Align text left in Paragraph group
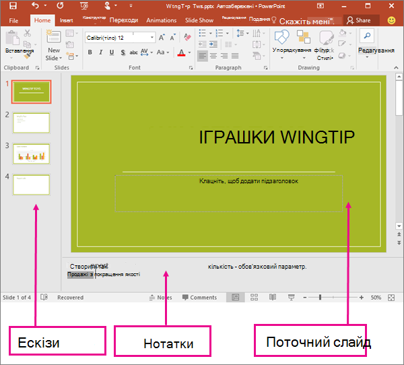Screen dimensions: 404x365 point(203,56)
